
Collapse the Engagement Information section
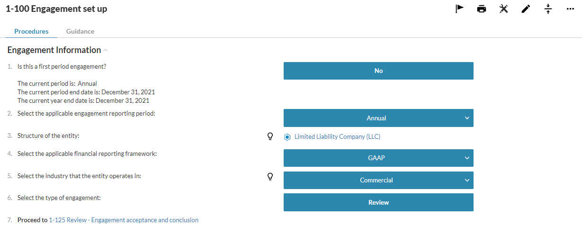click(106, 50)
